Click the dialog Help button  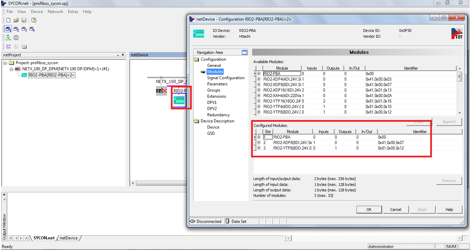point(449,210)
